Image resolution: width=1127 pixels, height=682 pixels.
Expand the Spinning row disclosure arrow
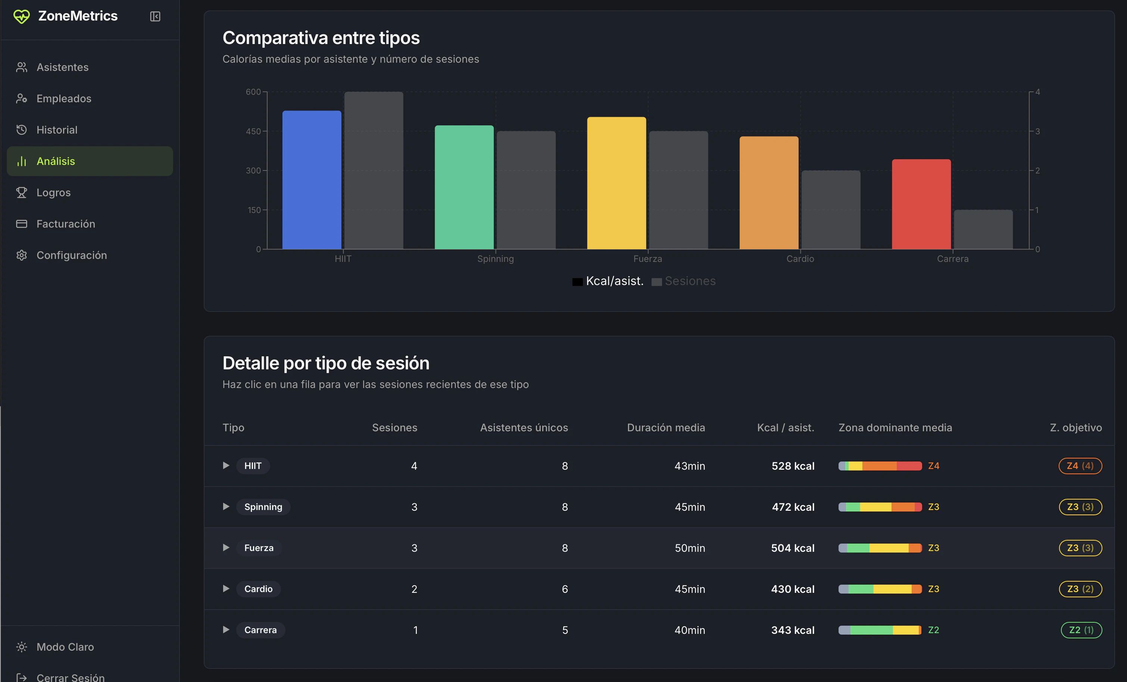coord(226,507)
